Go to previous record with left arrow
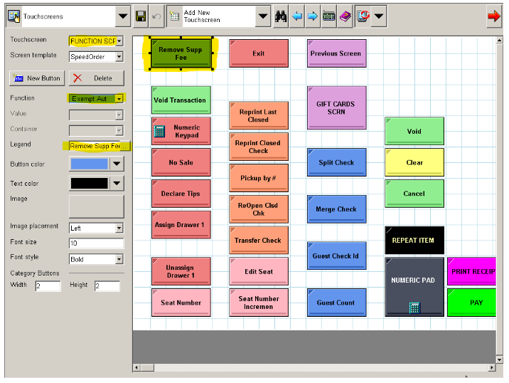The image size is (509, 383). pyautogui.click(x=297, y=16)
